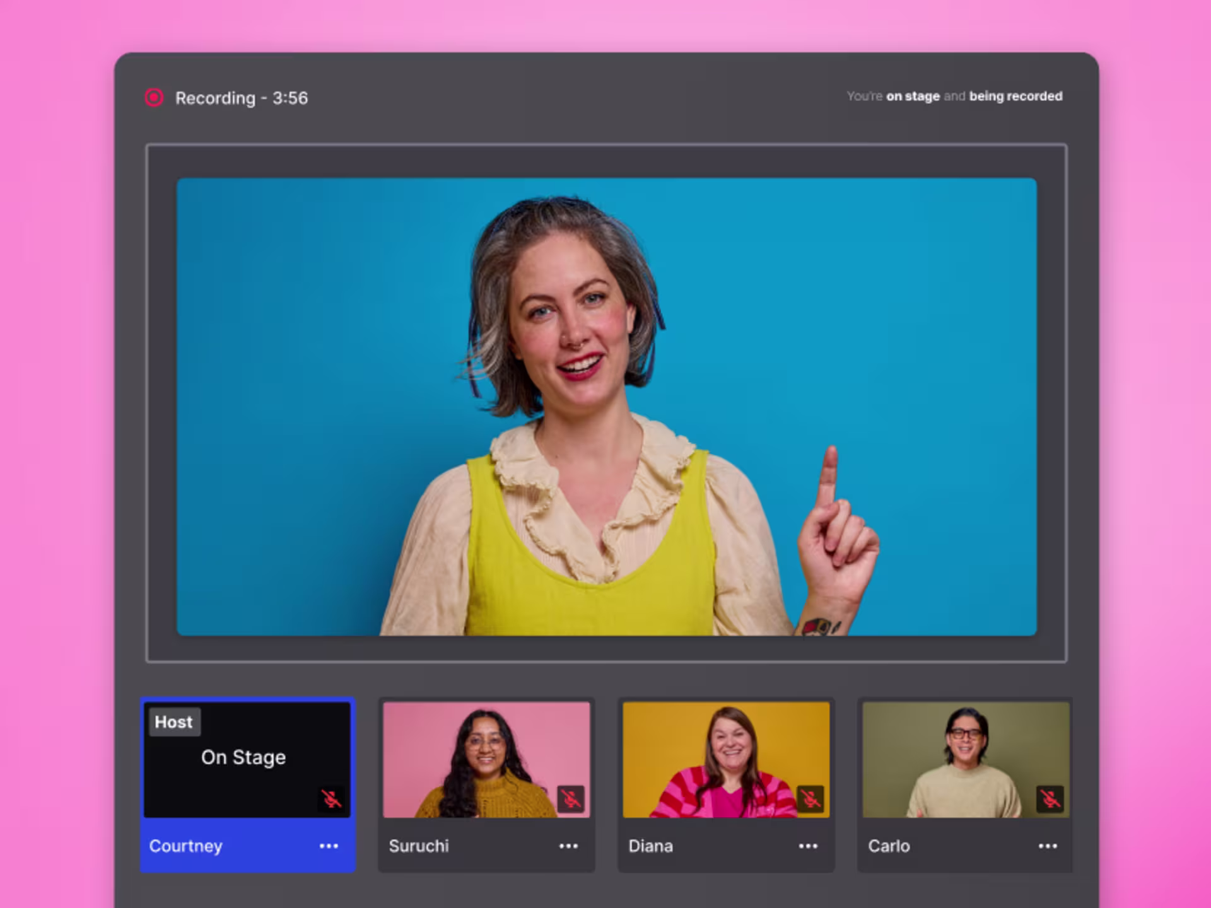Open Carlo's three-dot options menu
This screenshot has height=908, width=1211.
1048,846
